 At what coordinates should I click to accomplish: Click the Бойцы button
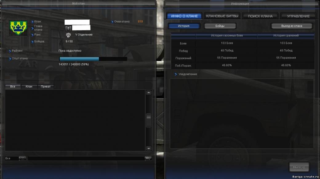[220, 26]
